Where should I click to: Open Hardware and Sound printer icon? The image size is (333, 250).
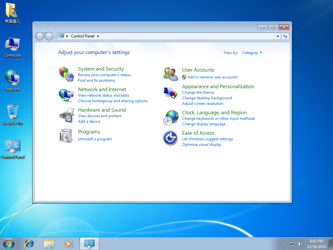(x=66, y=116)
